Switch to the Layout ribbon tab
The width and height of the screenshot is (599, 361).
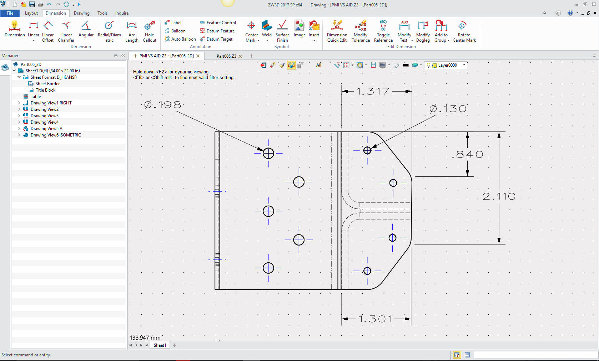tap(31, 13)
